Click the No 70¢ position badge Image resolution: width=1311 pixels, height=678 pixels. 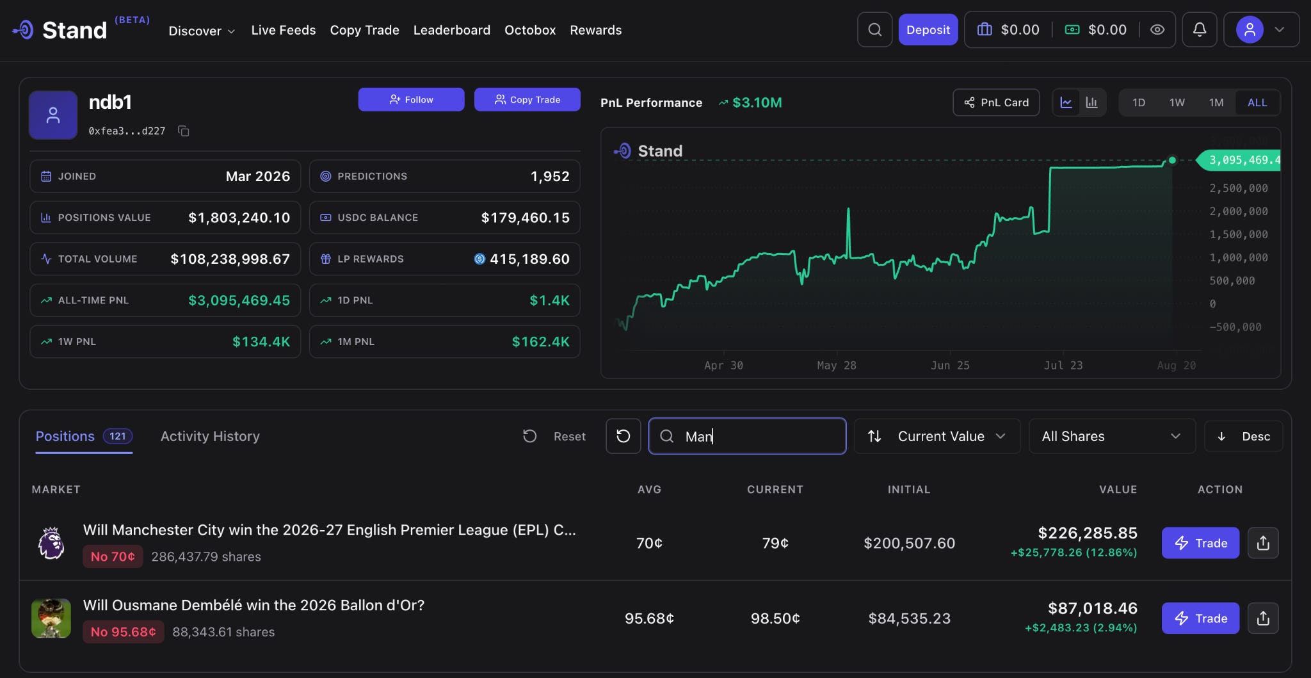113,557
